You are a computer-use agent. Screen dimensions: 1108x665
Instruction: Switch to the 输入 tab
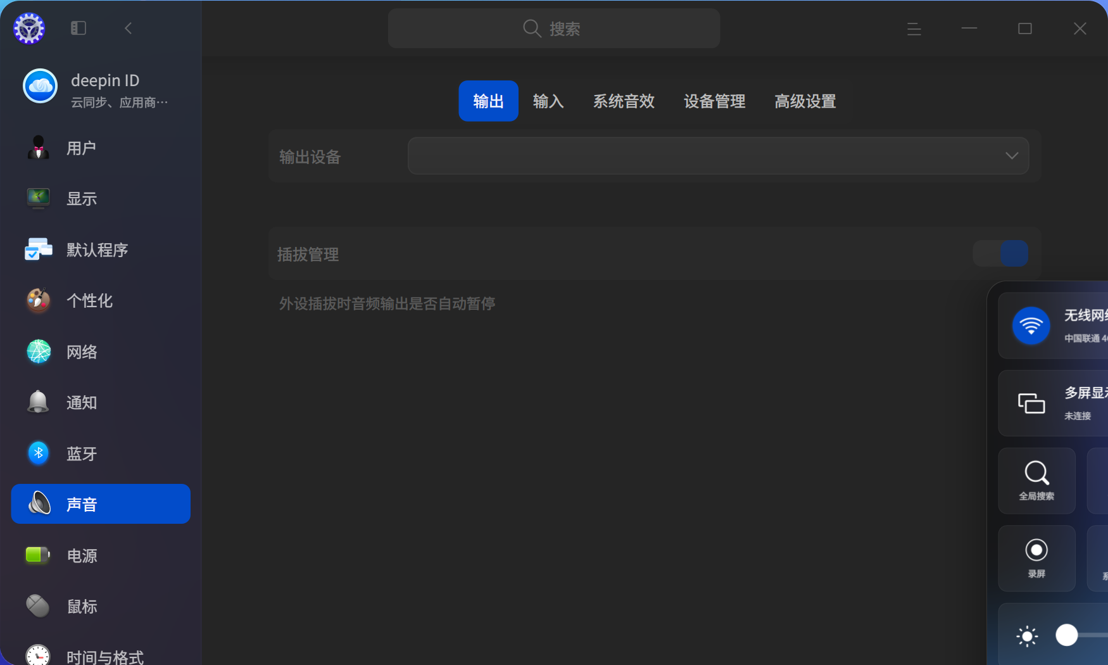[x=548, y=101]
